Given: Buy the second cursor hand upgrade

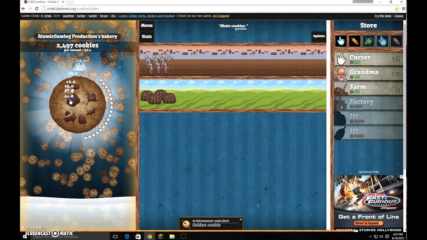Looking at the screenshot, I should pyautogui.click(x=382, y=41).
